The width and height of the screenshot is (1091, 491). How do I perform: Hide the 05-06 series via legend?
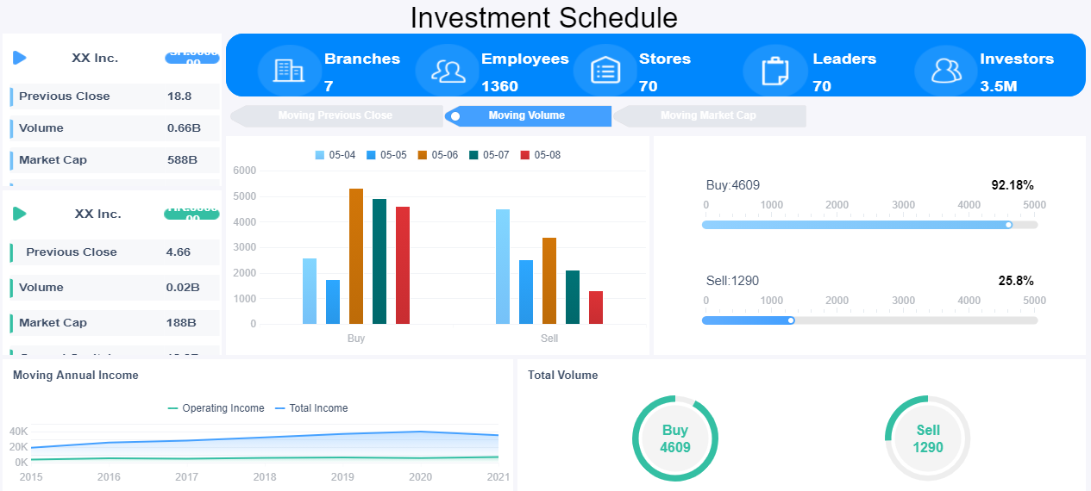[x=438, y=155]
